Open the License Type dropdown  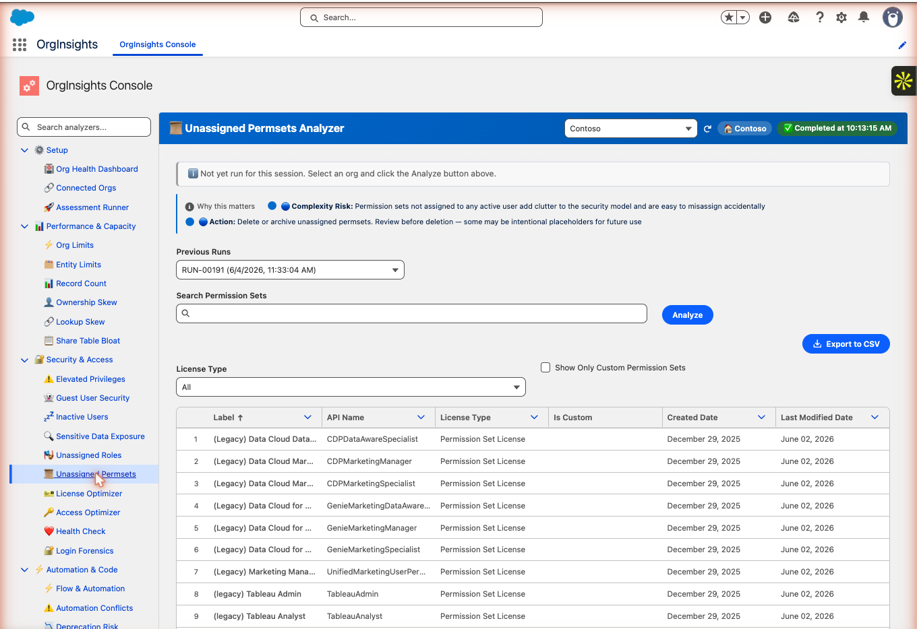(351, 387)
